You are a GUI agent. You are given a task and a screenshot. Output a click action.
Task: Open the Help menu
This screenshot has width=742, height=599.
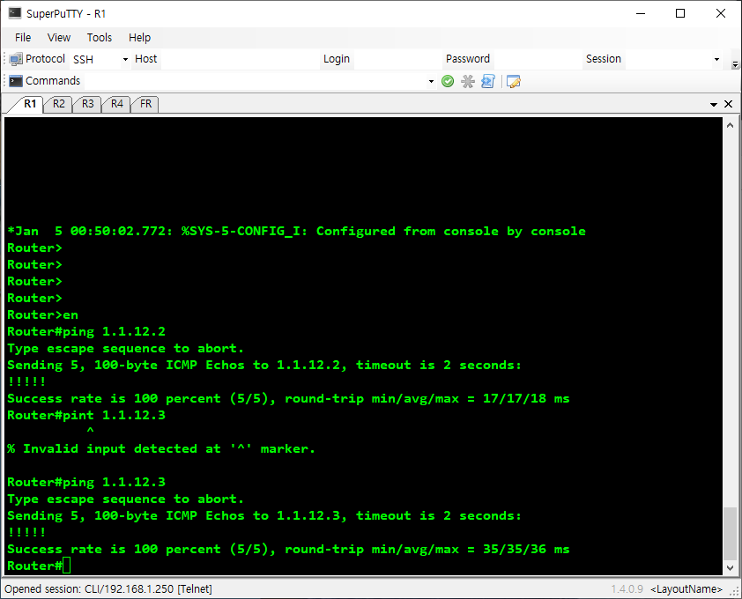click(139, 37)
